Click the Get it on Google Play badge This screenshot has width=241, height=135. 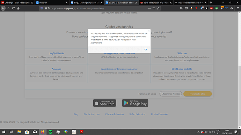(135, 103)
